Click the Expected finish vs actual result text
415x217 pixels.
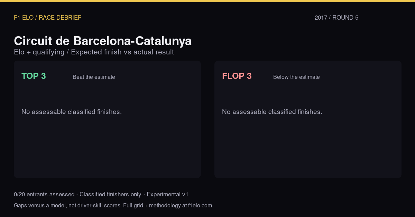[x=122, y=52]
